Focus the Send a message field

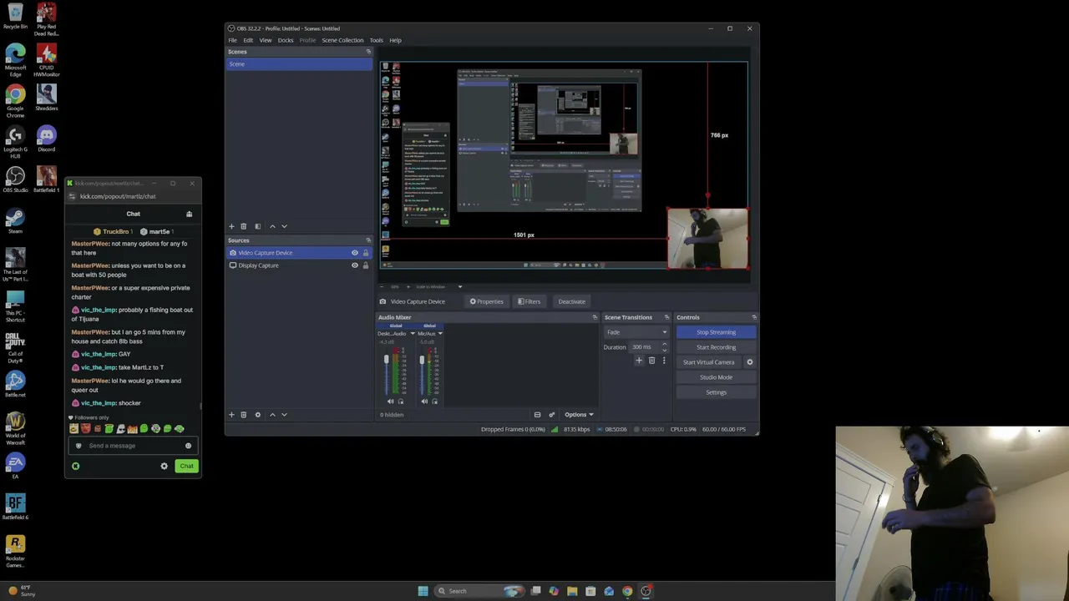pyautogui.click(x=134, y=446)
